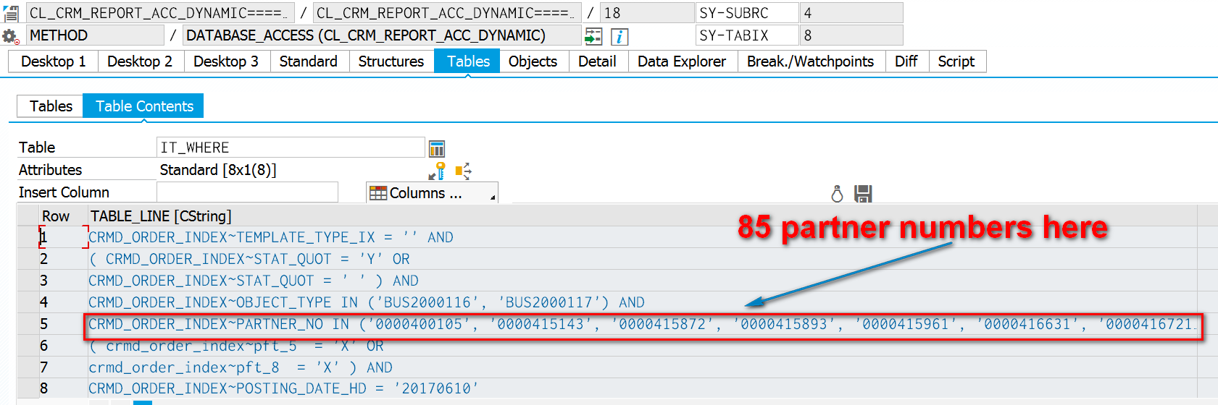Select row number 1
1218x405 pixels.
click(x=63, y=237)
